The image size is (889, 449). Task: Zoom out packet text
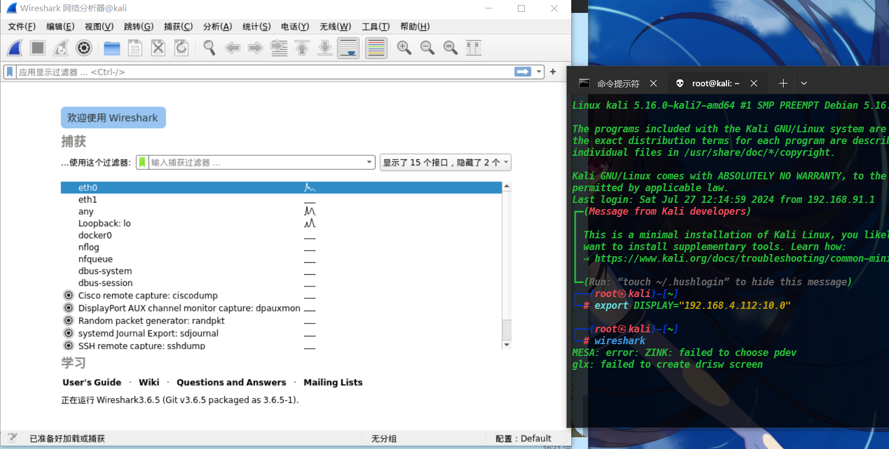[427, 48]
